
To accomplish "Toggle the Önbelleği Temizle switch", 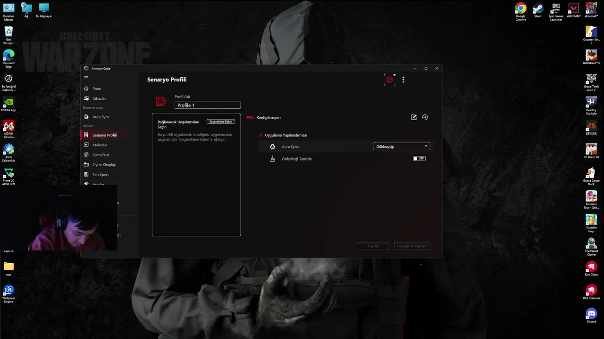I will (419, 159).
